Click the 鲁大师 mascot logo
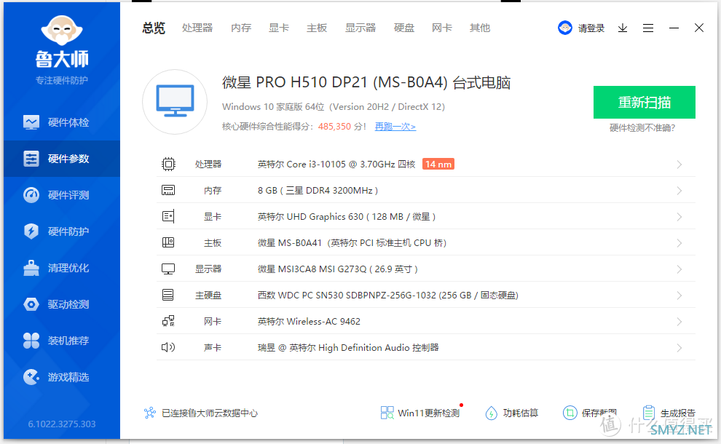This screenshot has height=444, width=721. [62, 31]
